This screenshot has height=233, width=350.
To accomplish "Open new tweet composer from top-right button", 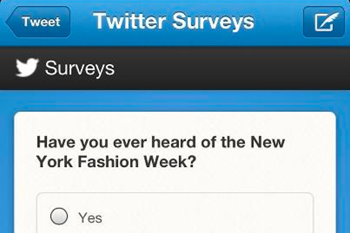I will point(324,22).
